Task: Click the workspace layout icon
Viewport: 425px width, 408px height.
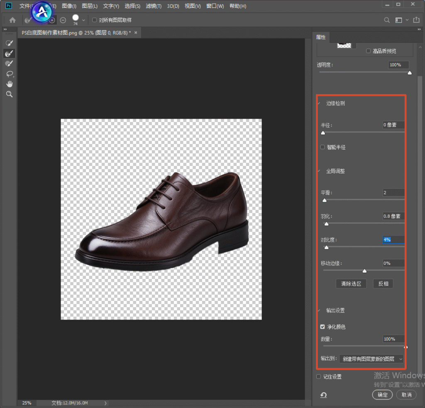Action: pos(398,20)
